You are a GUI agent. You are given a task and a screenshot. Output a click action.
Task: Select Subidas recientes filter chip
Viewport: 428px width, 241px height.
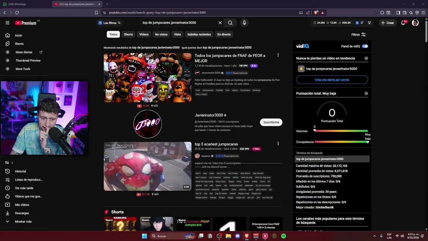(199, 34)
